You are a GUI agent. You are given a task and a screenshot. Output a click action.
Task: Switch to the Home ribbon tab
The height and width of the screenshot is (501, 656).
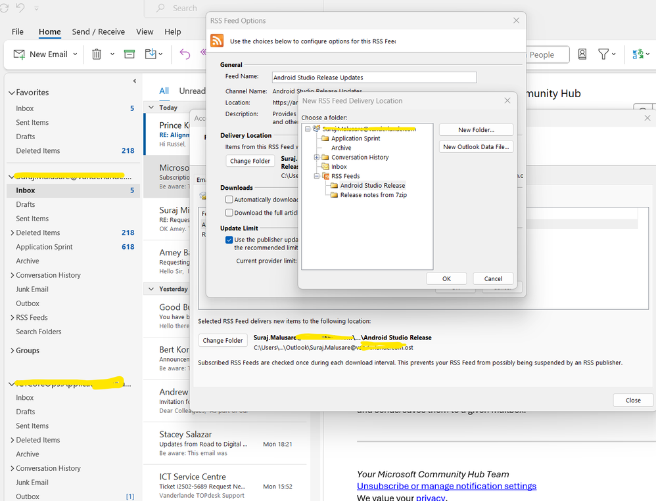click(50, 32)
